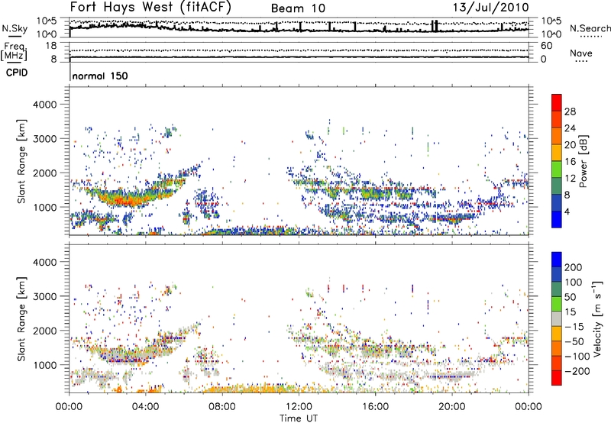Click the '20:00' time tick label

click(x=451, y=407)
